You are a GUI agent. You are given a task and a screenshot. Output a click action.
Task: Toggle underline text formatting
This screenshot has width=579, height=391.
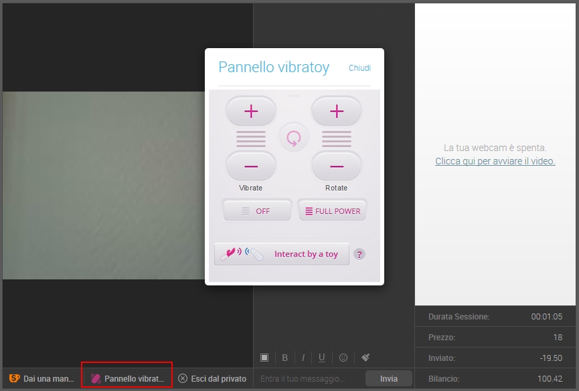(x=322, y=358)
